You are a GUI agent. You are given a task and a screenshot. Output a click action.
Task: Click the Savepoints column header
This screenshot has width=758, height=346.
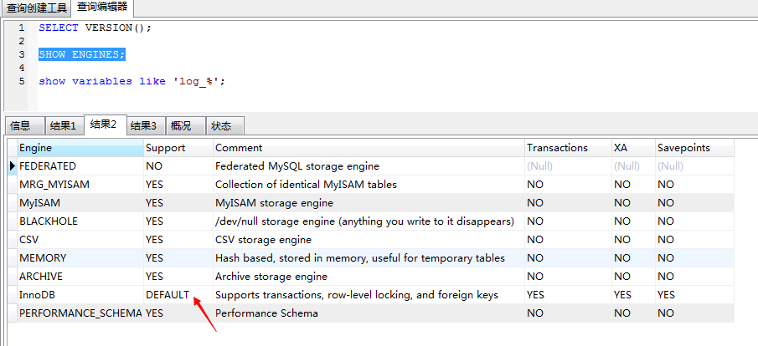tap(694, 148)
